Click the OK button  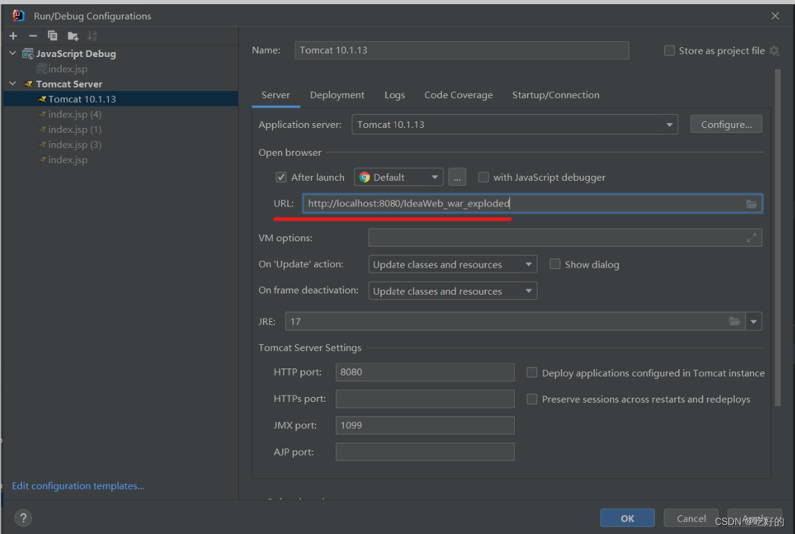coord(628,518)
